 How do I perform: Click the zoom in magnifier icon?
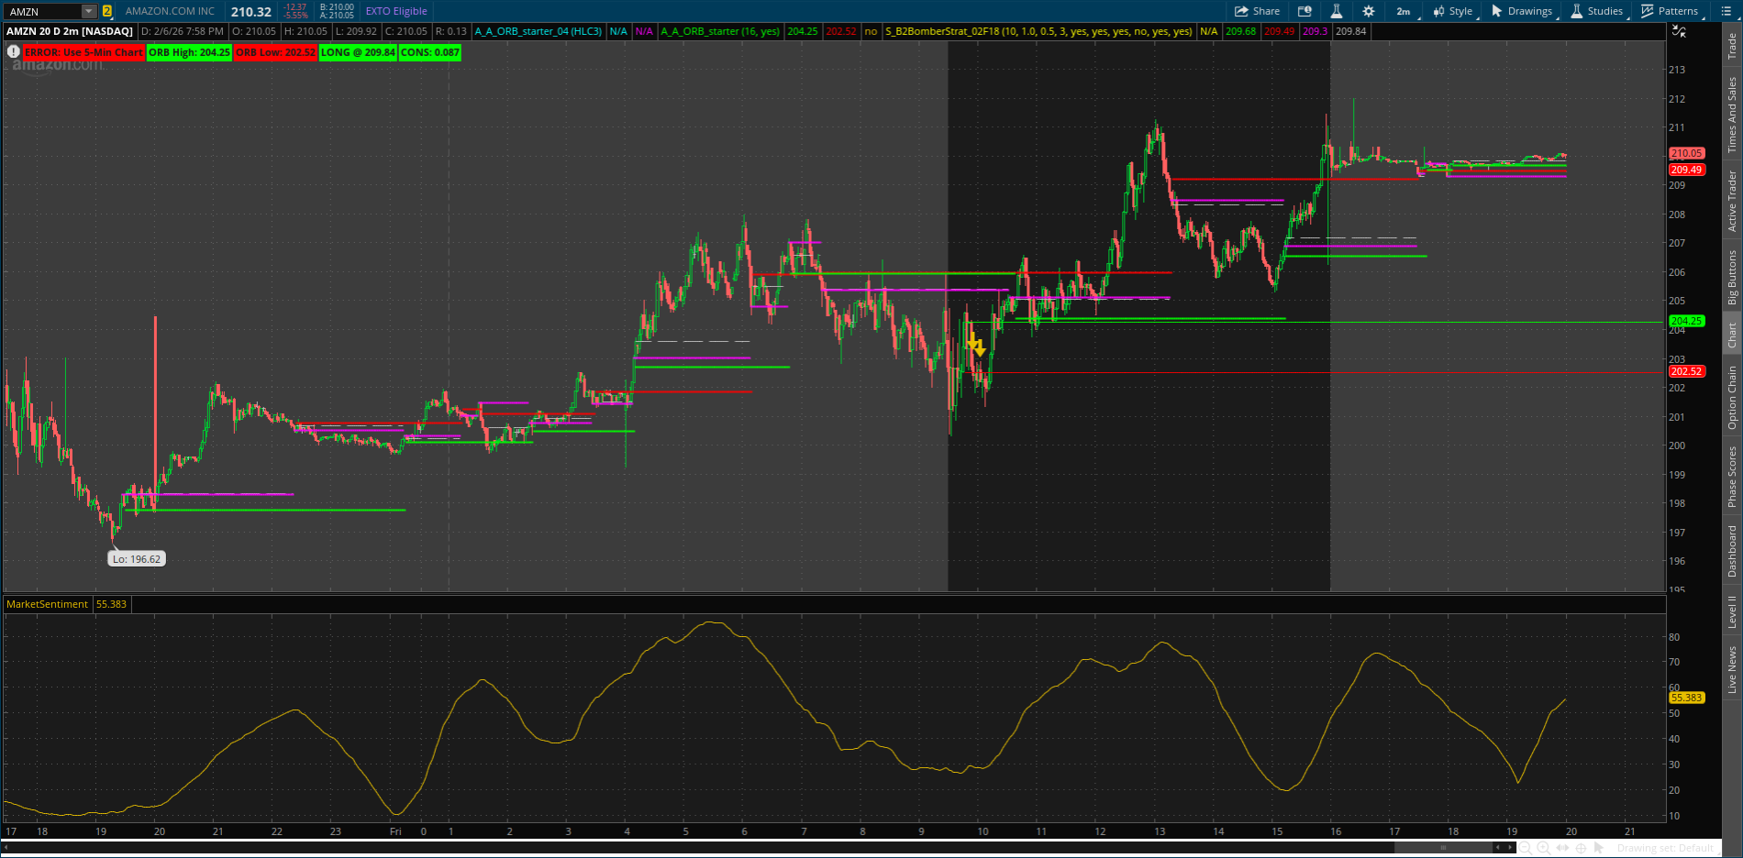click(1544, 848)
